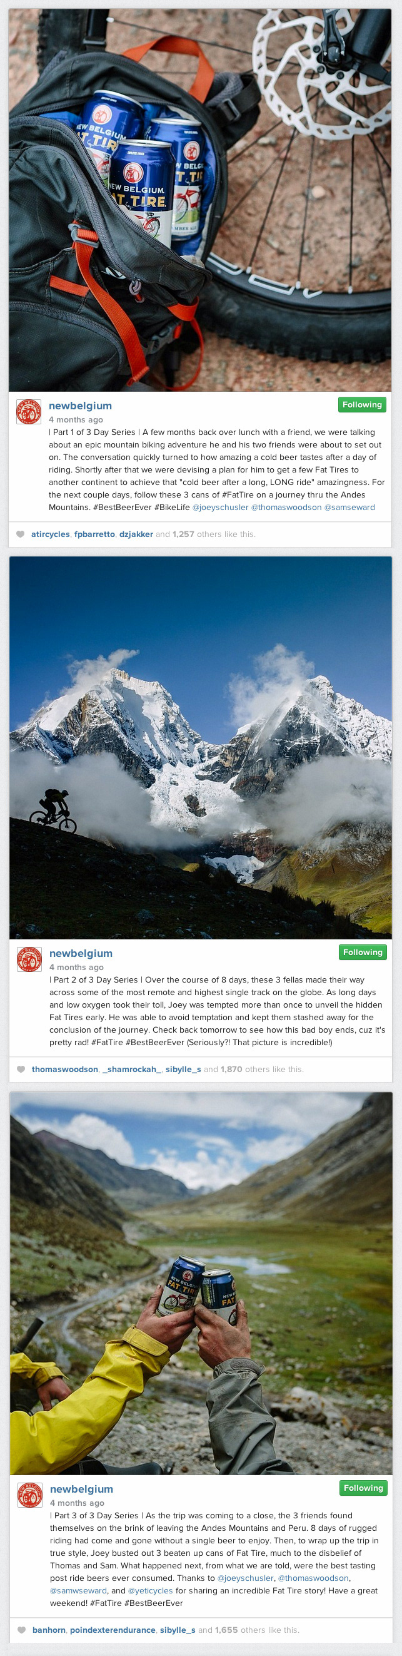
Task: Open newbelgium username on second post
Action: point(81,953)
